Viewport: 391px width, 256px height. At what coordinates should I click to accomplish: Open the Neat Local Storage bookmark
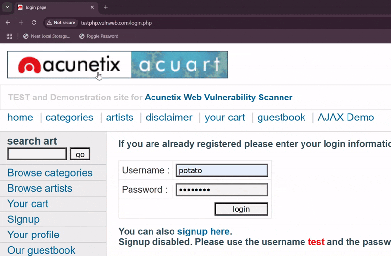47,36
